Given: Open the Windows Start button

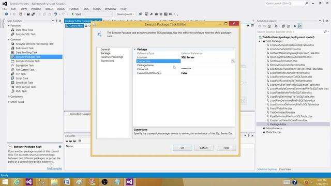Looking at the screenshot, I should pyautogui.click(x=5, y=182).
